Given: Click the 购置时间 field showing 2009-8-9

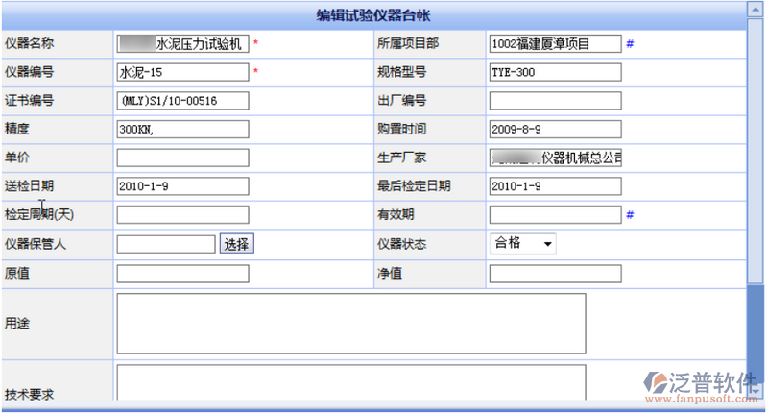Looking at the screenshot, I should 555,129.
